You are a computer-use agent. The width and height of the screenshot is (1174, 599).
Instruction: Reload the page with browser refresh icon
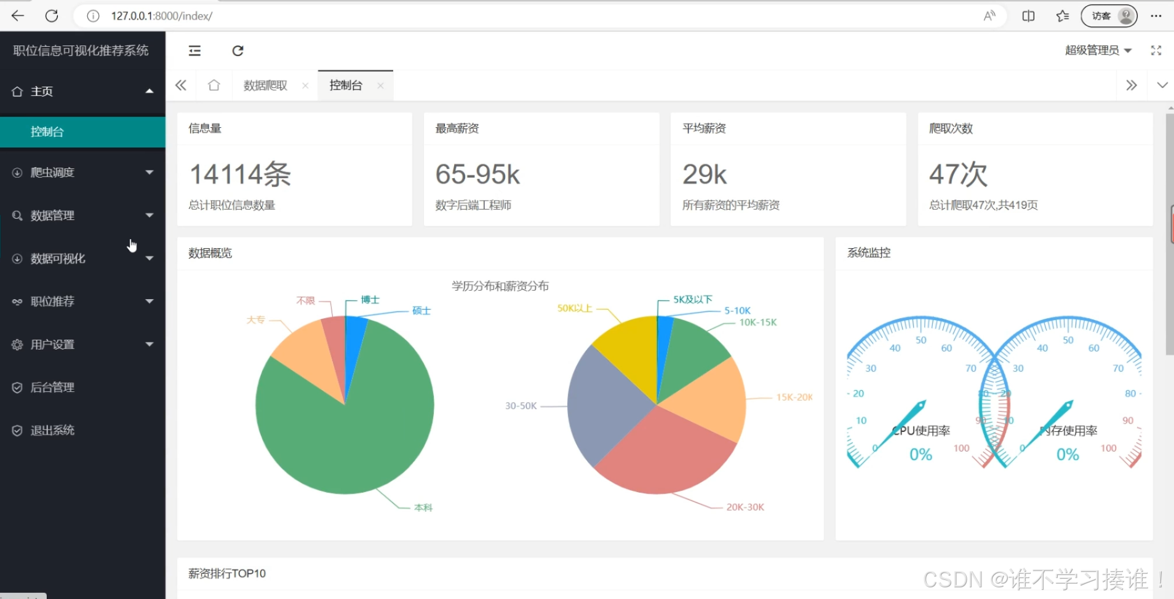(52, 16)
